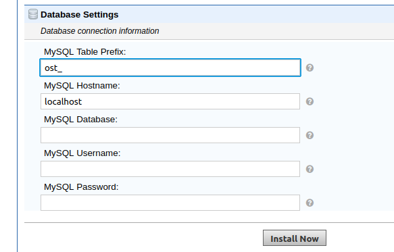Click the Install Now button

(x=295, y=238)
